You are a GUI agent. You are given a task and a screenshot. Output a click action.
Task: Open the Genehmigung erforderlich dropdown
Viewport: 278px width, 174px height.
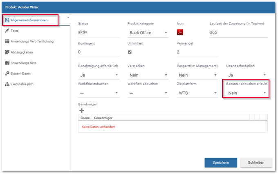99,75
